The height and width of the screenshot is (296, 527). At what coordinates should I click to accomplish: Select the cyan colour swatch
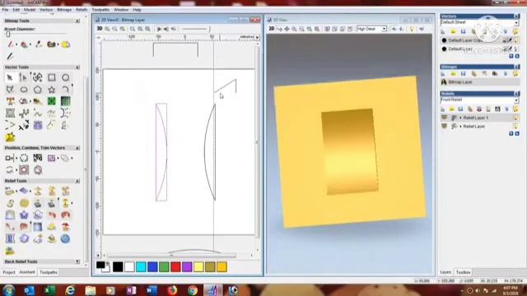click(x=141, y=266)
